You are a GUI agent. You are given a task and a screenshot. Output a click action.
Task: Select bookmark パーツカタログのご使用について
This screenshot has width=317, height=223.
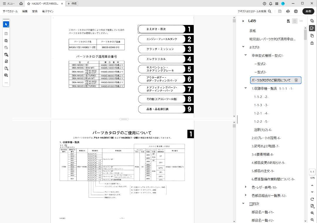(271, 80)
